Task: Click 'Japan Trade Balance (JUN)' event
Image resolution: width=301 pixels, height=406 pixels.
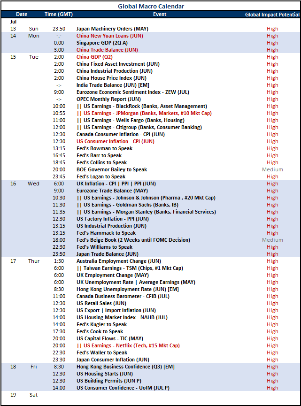Action: [107, 254]
